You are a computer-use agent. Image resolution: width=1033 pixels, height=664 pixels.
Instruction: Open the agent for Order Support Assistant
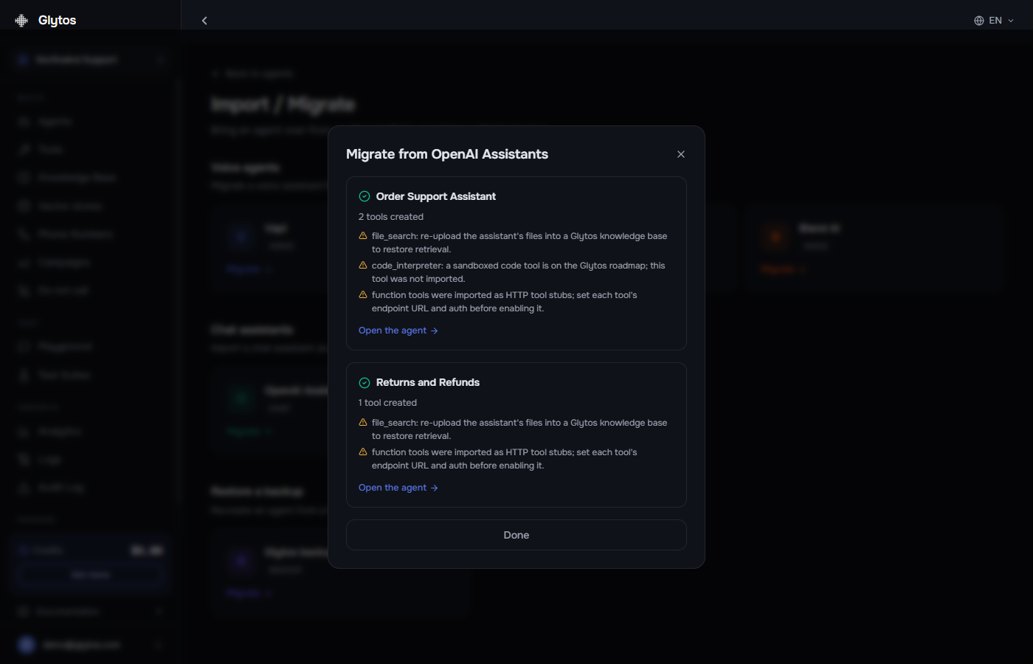click(398, 331)
